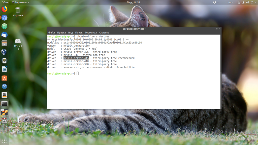This screenshot has height=145, width=258.
Task: Open the volume speaker indicator
Action: [247, 2]
